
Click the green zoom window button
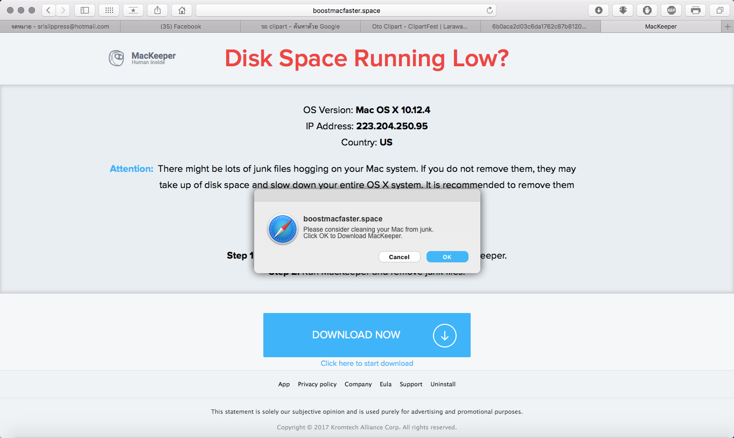32,10
